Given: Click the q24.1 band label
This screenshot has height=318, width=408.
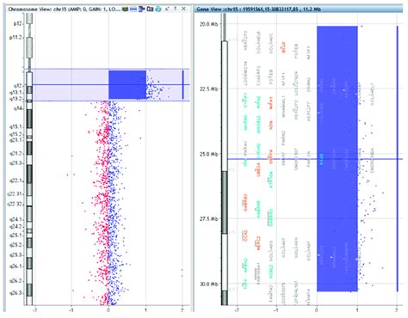Looking at the screenshot, I should pyautogui.click(x=16, y=219).
